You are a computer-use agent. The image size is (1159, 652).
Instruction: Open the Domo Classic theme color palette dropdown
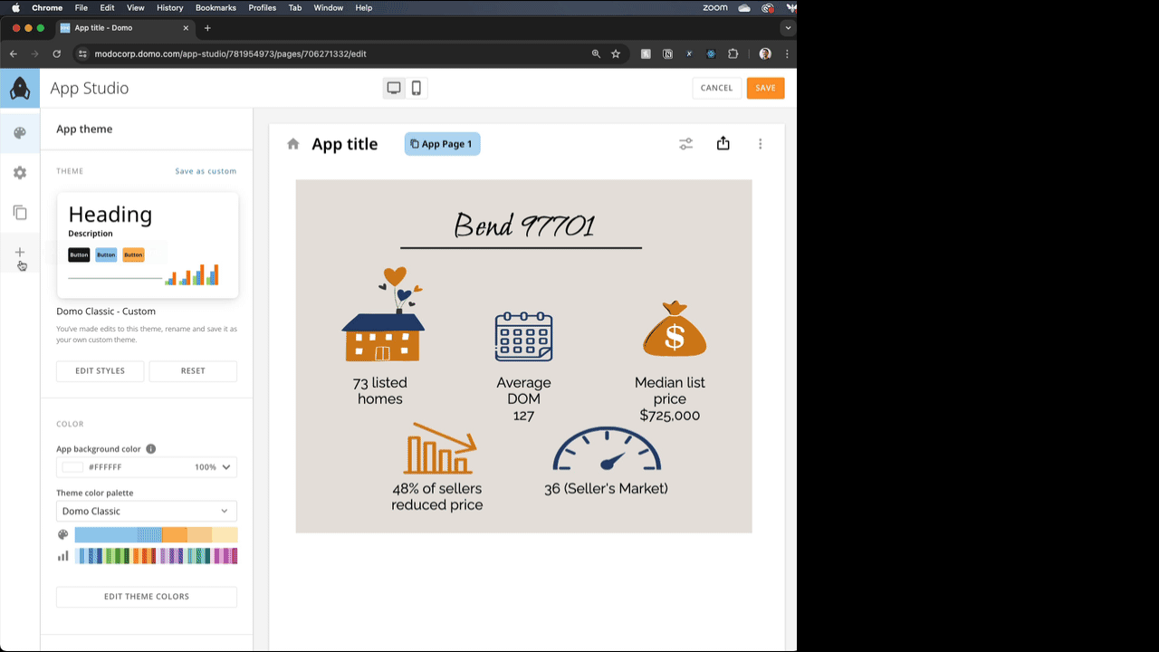tap(146, 511)
